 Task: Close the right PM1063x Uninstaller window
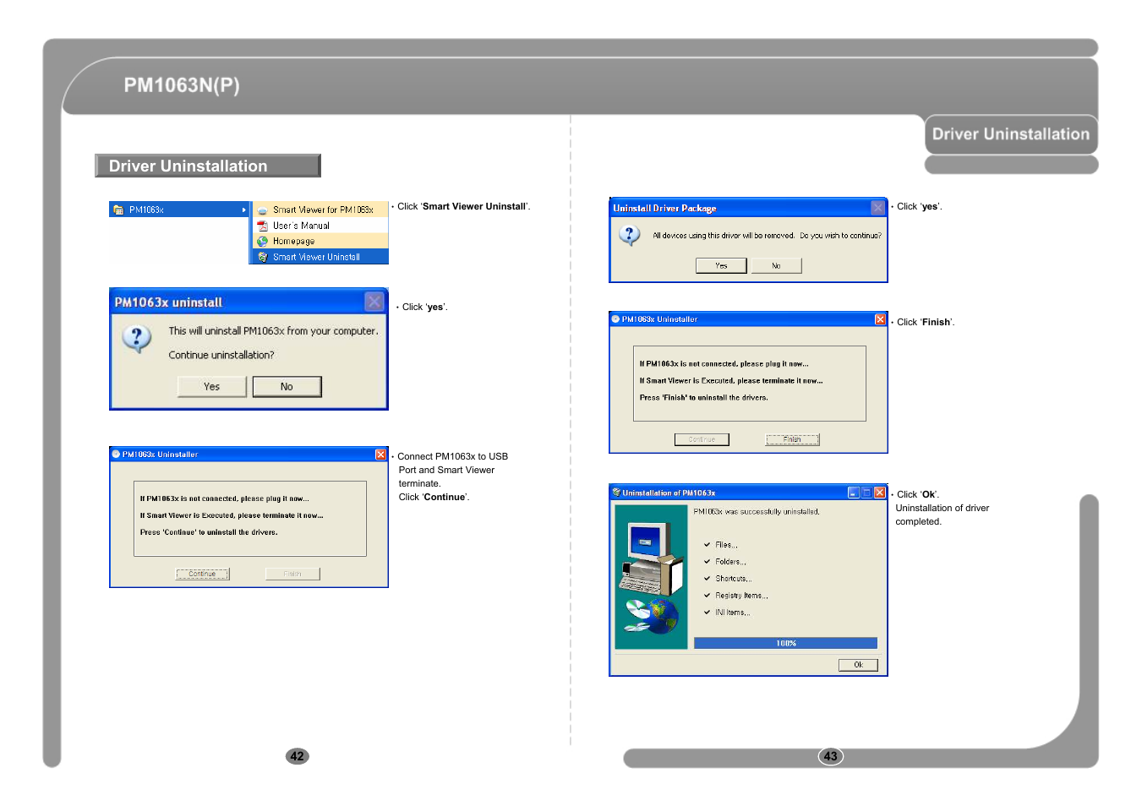pyautogui.click(x=880, y=319)
